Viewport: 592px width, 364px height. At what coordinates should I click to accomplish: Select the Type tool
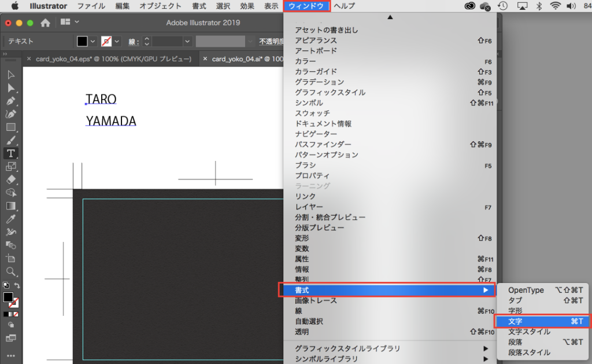(x=11, y=153)
